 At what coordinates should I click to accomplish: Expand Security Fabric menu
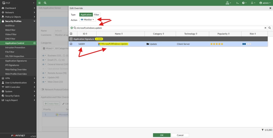(18, 96)
